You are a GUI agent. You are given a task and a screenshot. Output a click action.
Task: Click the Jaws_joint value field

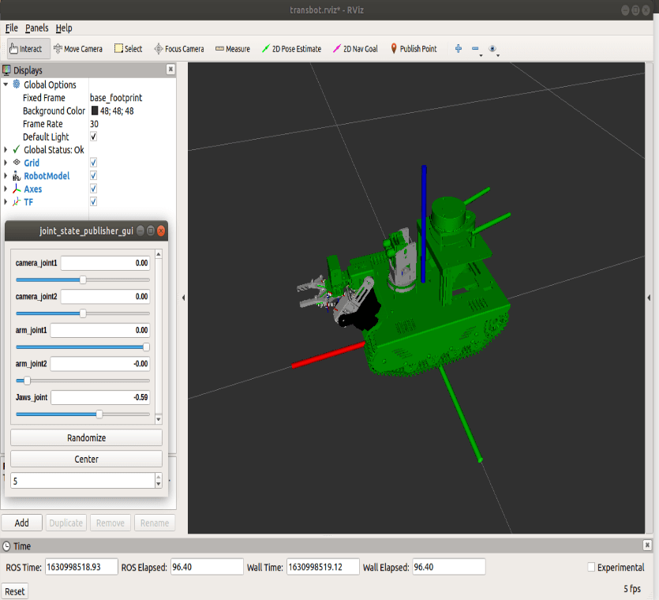click(100, 397)
